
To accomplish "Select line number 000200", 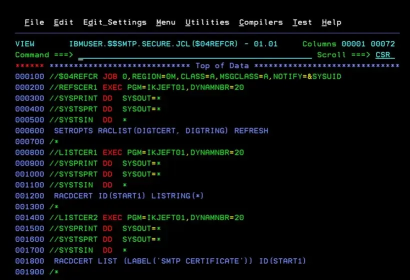I will pos(29,87).
